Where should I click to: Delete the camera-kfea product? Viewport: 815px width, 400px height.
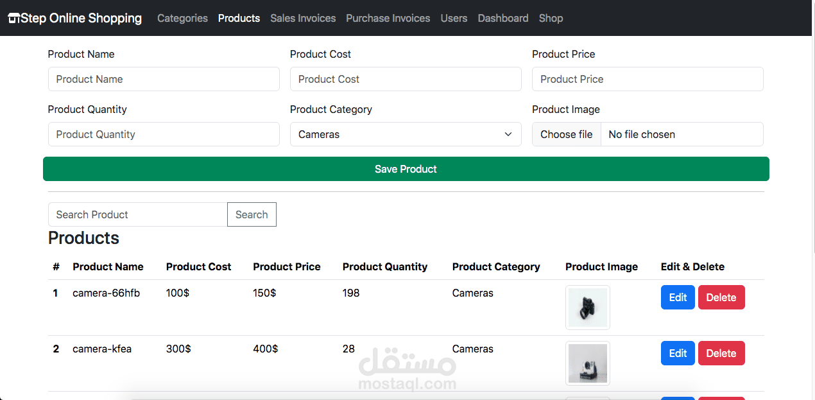pyautogui.click(x=721, y=353)
